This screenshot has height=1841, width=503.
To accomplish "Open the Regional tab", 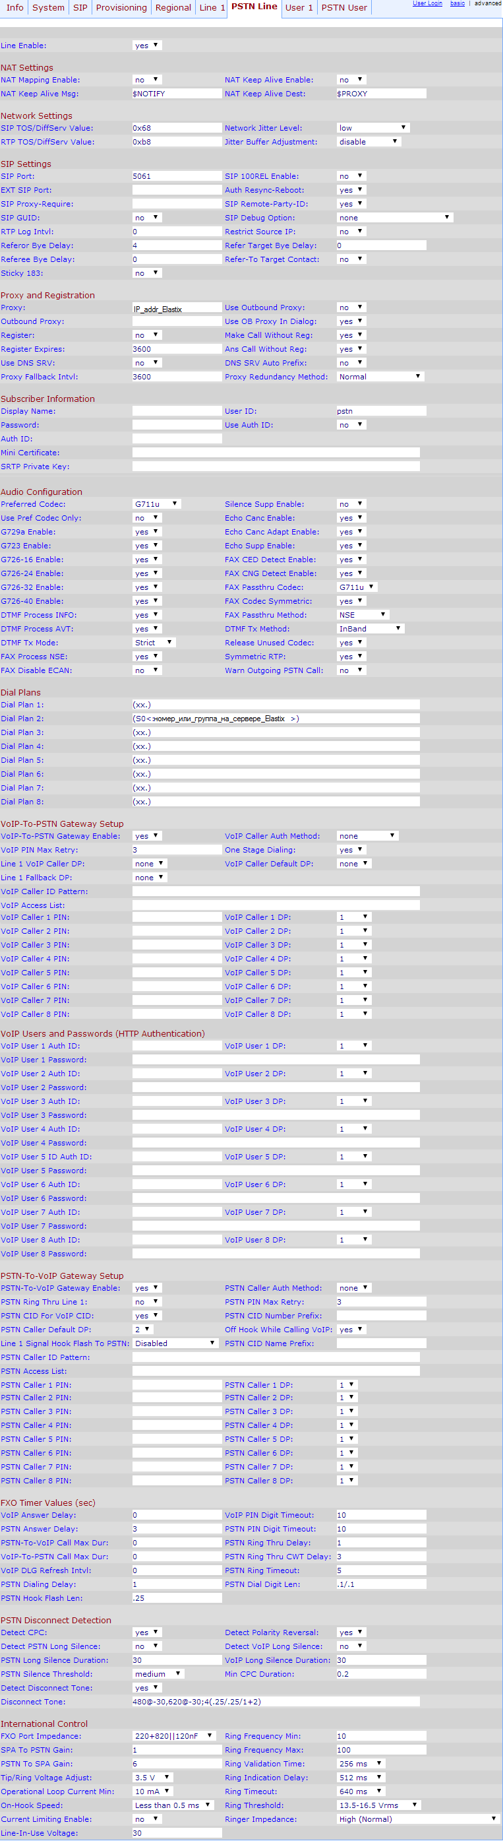I will 173,8.
